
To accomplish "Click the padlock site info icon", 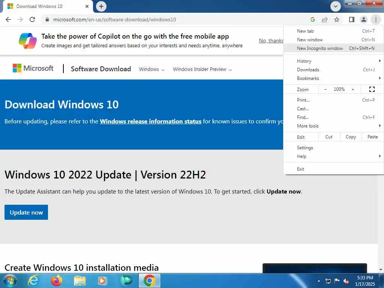I will pyautogui.click(x=47, y=19).
